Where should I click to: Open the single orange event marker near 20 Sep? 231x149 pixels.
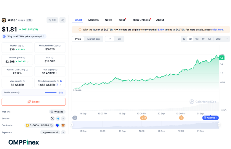coord(181,118)
